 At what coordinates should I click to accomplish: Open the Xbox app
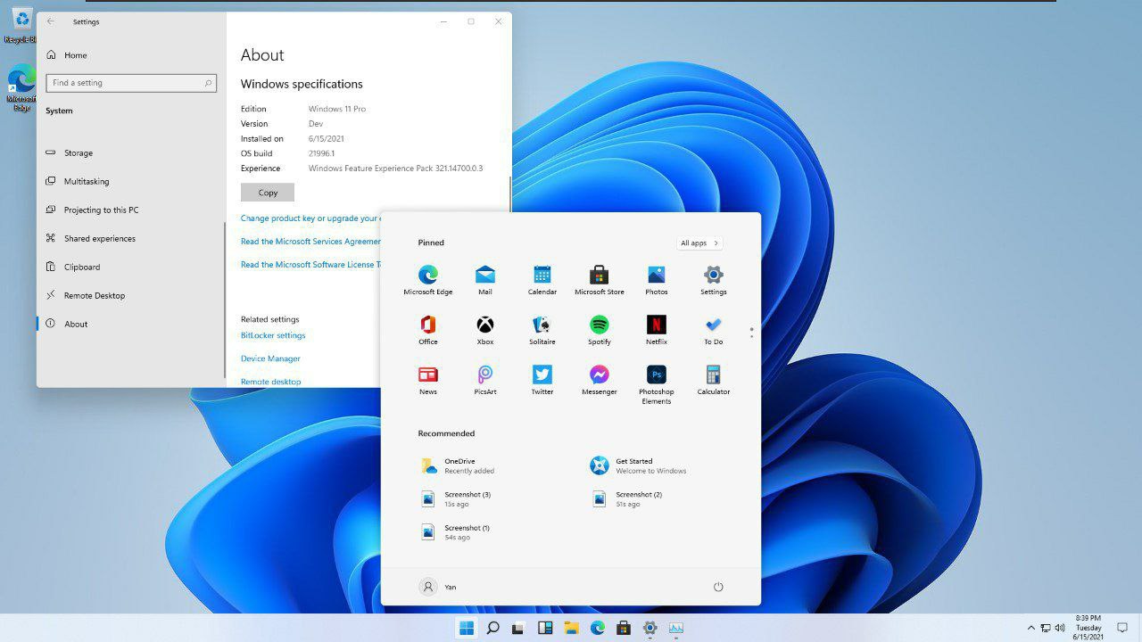[485, 330]
